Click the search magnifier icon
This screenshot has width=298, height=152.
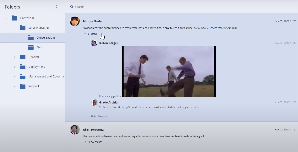click(72, 7)
